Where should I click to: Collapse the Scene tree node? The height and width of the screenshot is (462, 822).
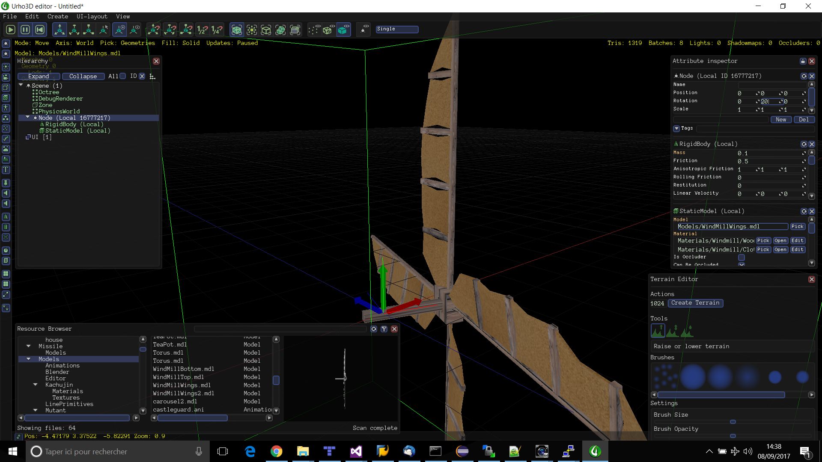point(21,85)
